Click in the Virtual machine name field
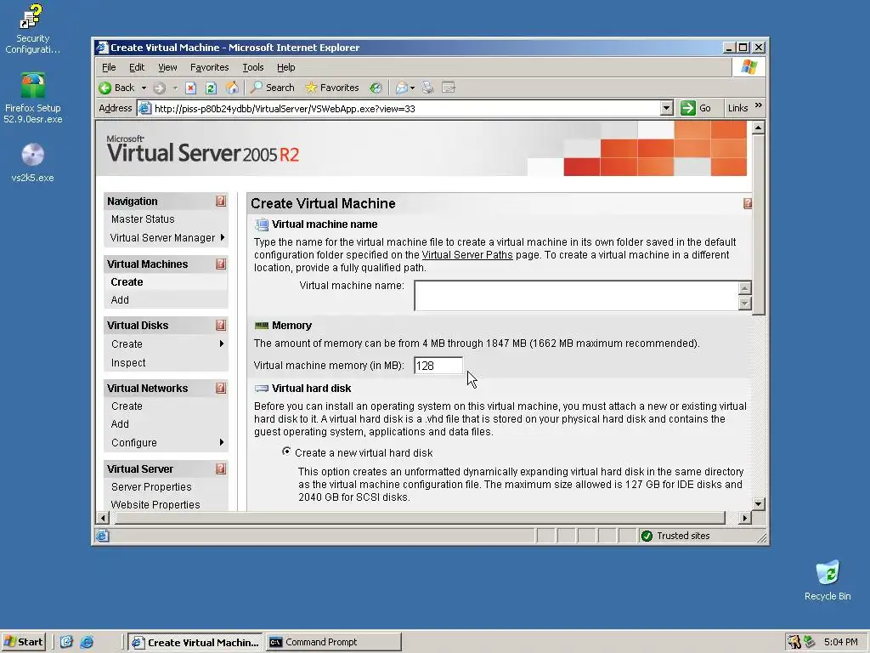 click(577, 295)
